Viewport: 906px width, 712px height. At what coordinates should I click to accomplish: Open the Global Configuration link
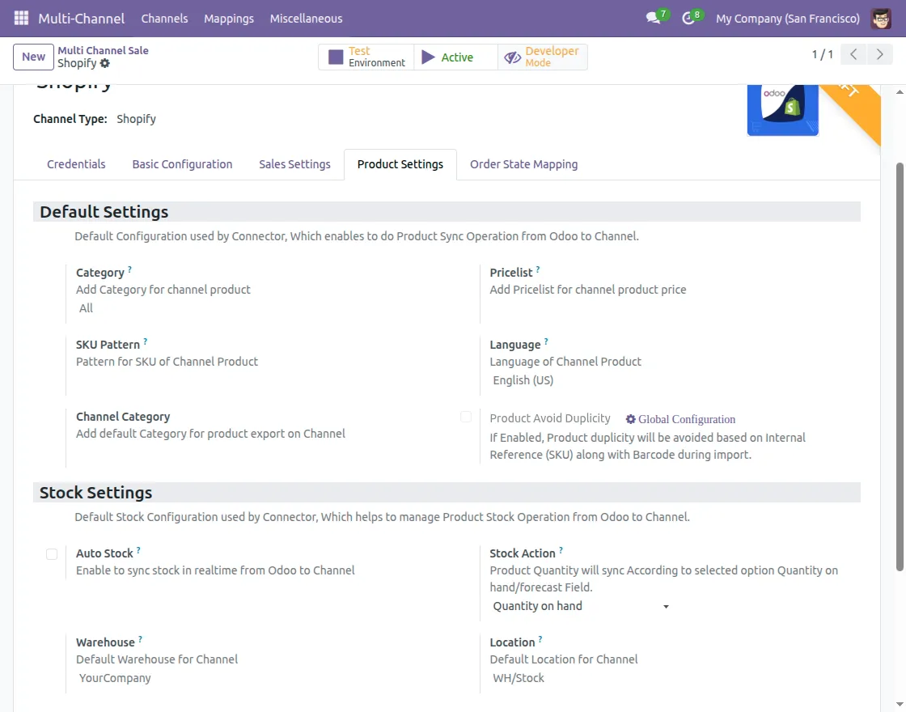(x=682, y=419)
